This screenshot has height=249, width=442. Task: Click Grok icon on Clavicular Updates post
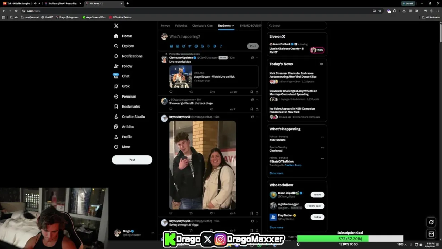tap(252, 58)
